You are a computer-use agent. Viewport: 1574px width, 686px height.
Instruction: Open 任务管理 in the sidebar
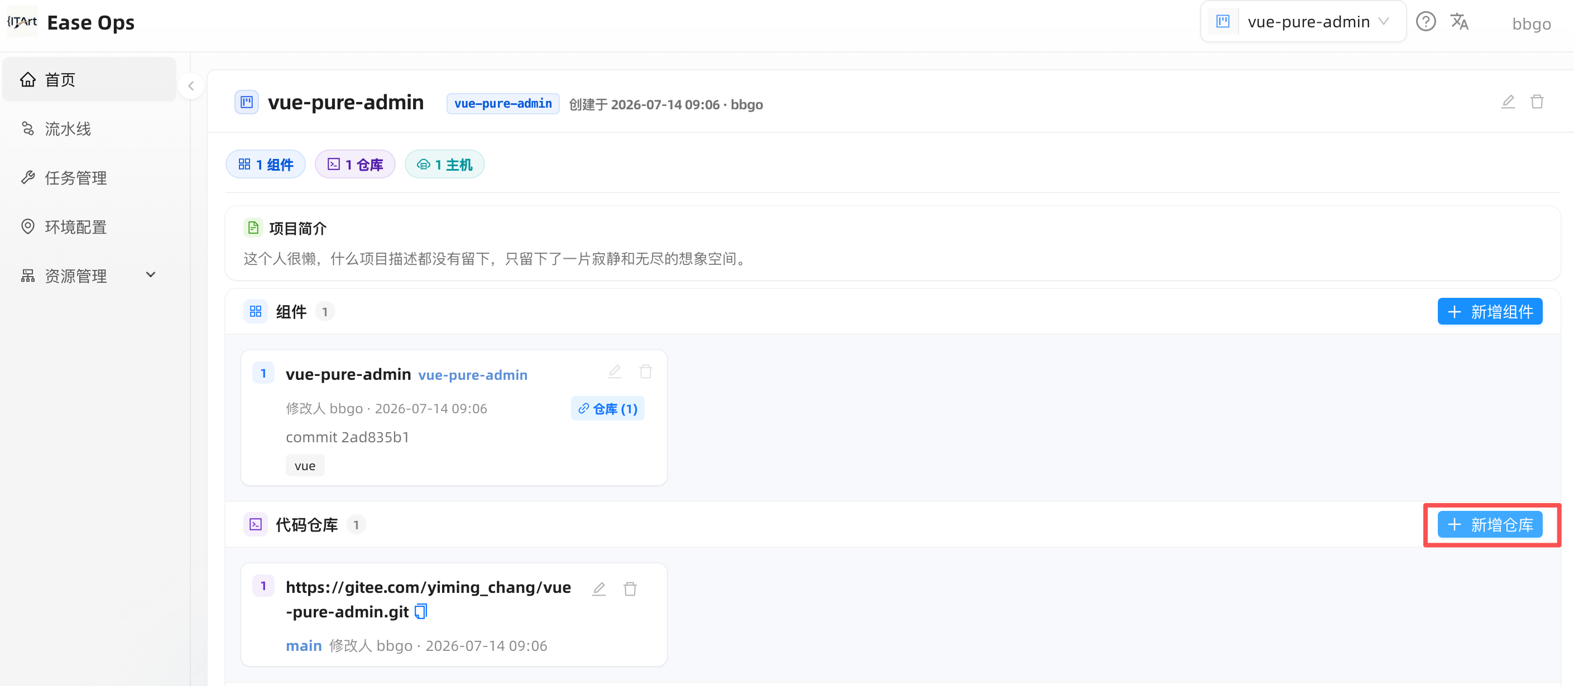coord(89,177)
